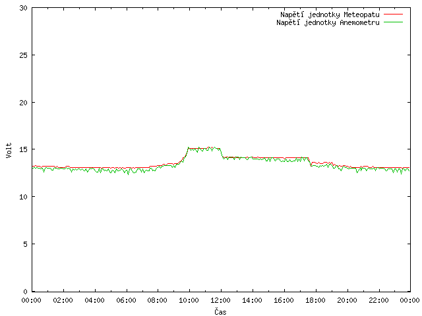Click the x-axis time label 08:00

click(158, 300)
